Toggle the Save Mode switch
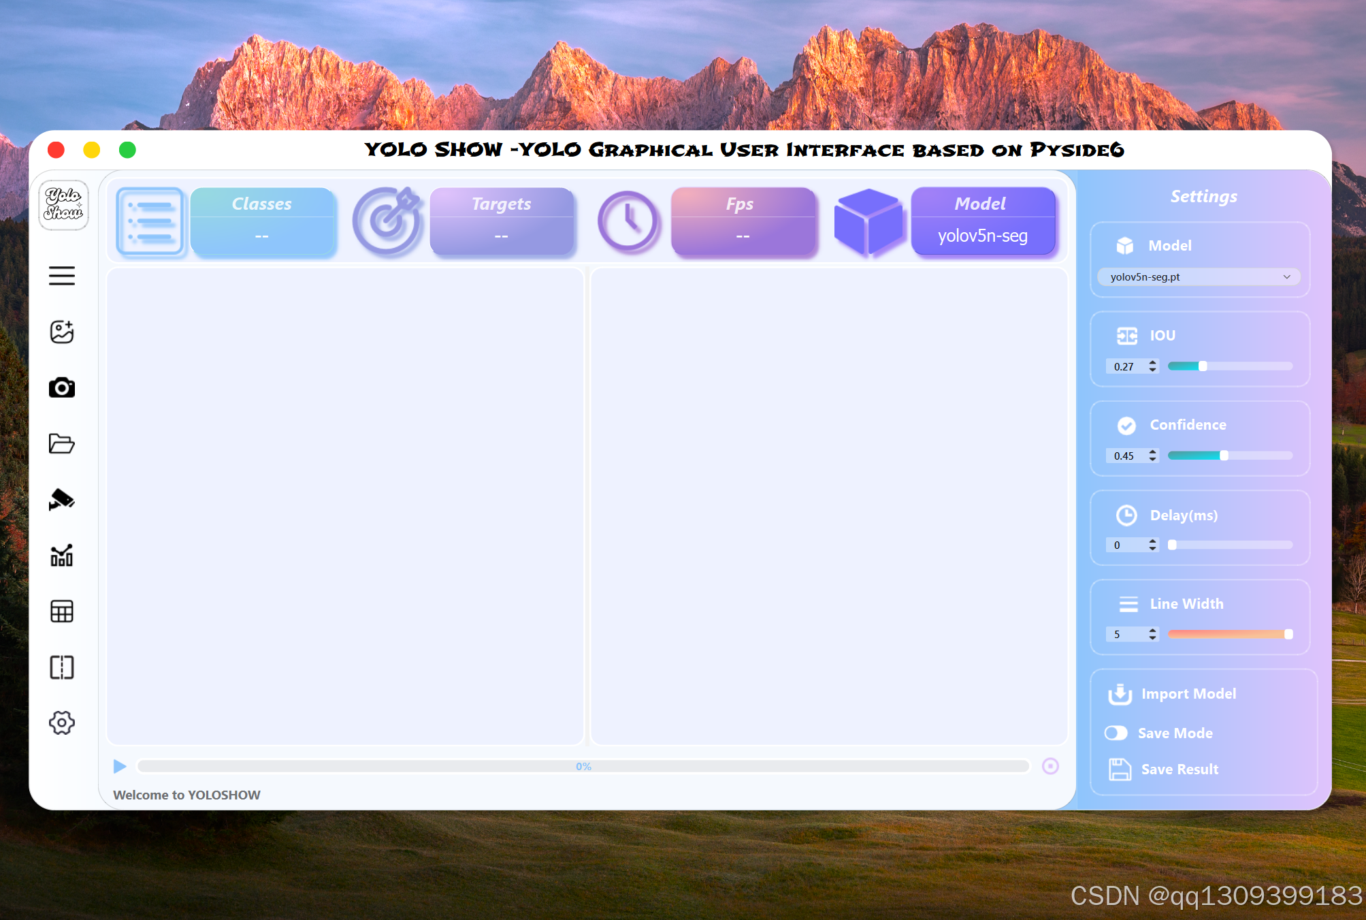1366x920 pixels. point(1116,733)
